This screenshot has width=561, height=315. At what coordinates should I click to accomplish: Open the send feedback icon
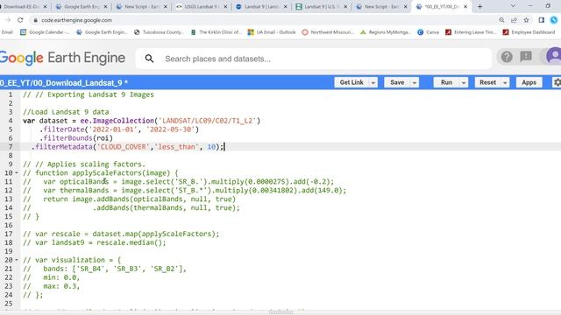click(x=526, y=57)
